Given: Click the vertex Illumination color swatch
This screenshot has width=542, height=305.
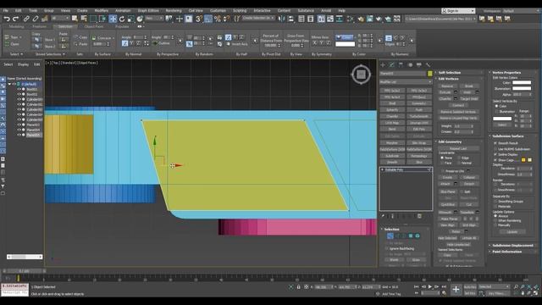Looking at the screenshot, I should coord(522,88).
